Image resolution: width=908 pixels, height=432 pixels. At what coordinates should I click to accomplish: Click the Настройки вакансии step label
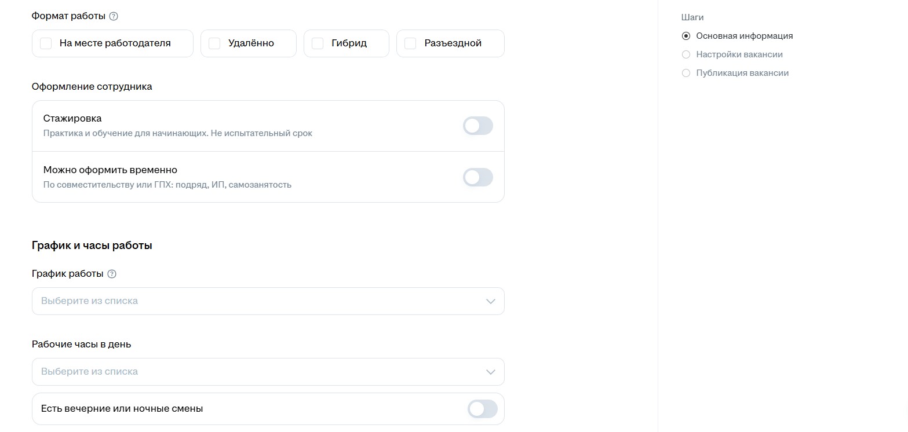[x=739, y=54]
